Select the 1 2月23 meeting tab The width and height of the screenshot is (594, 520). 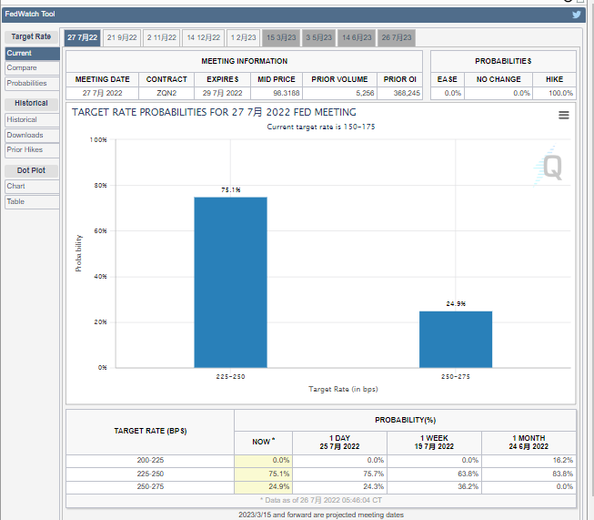243,37
